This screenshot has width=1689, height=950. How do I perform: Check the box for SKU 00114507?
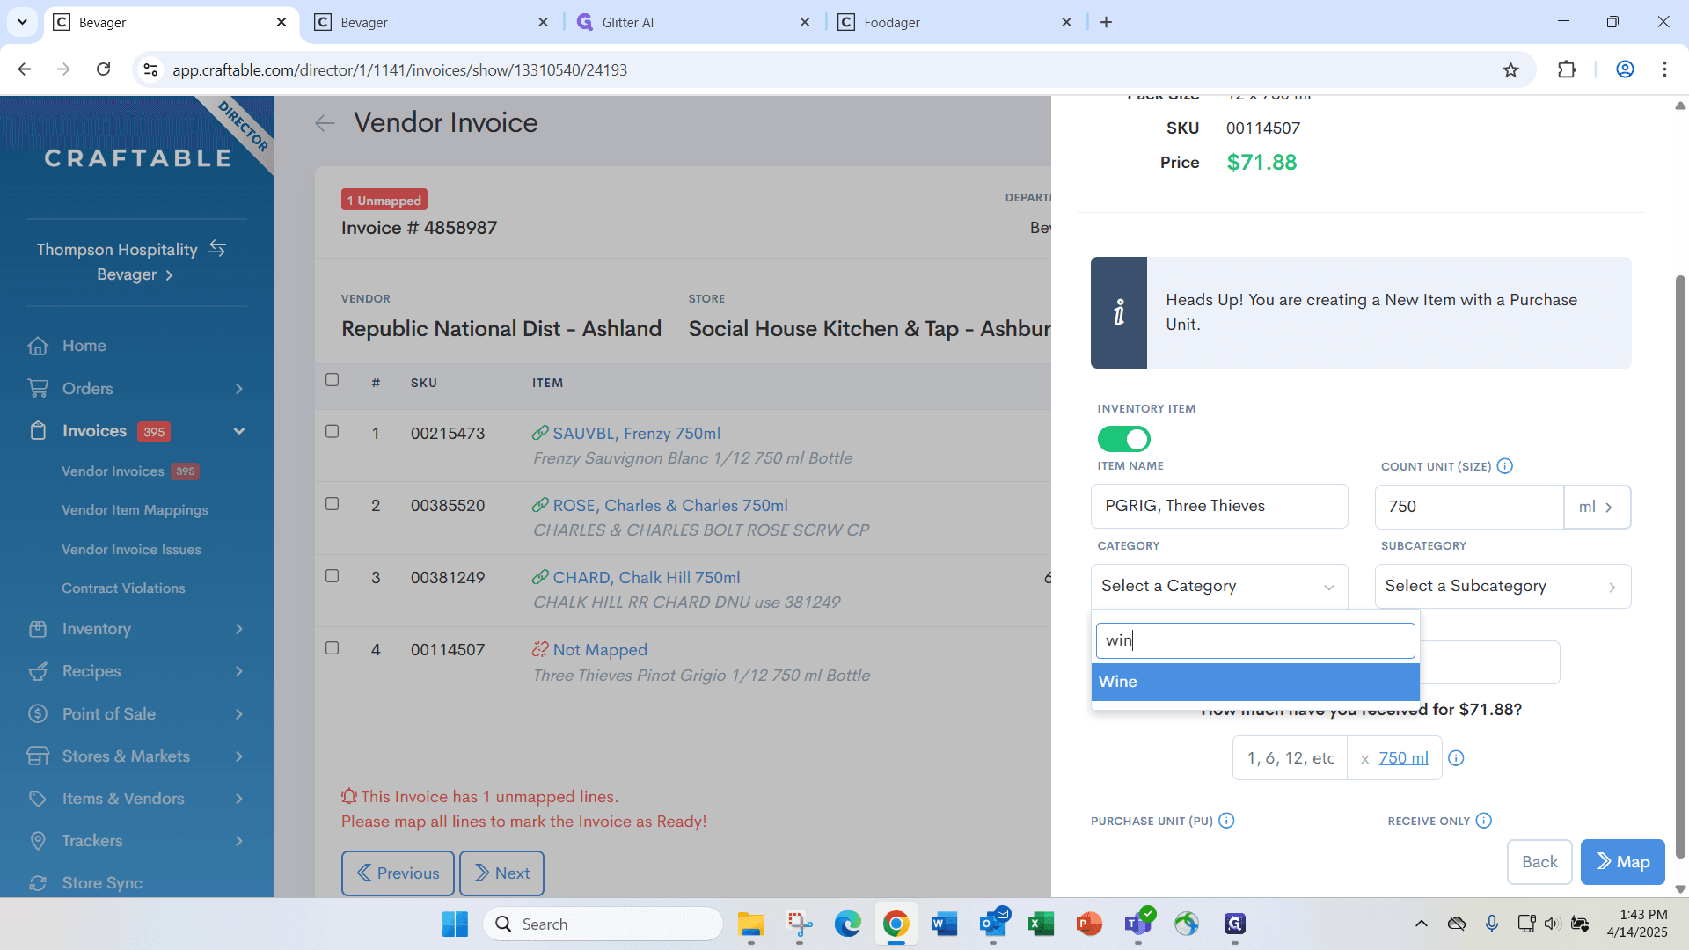click(332, 647)
